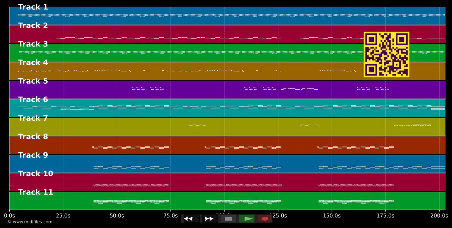Start playback with the green play button
Image resolution: width=452 pixels, height=228 pixels.
pyautogui.click(x=247, y=219)
